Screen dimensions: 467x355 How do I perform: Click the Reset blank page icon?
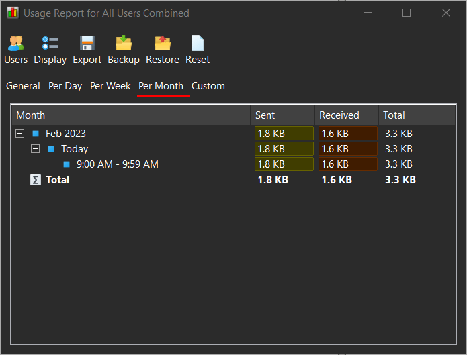pos(198,44)
